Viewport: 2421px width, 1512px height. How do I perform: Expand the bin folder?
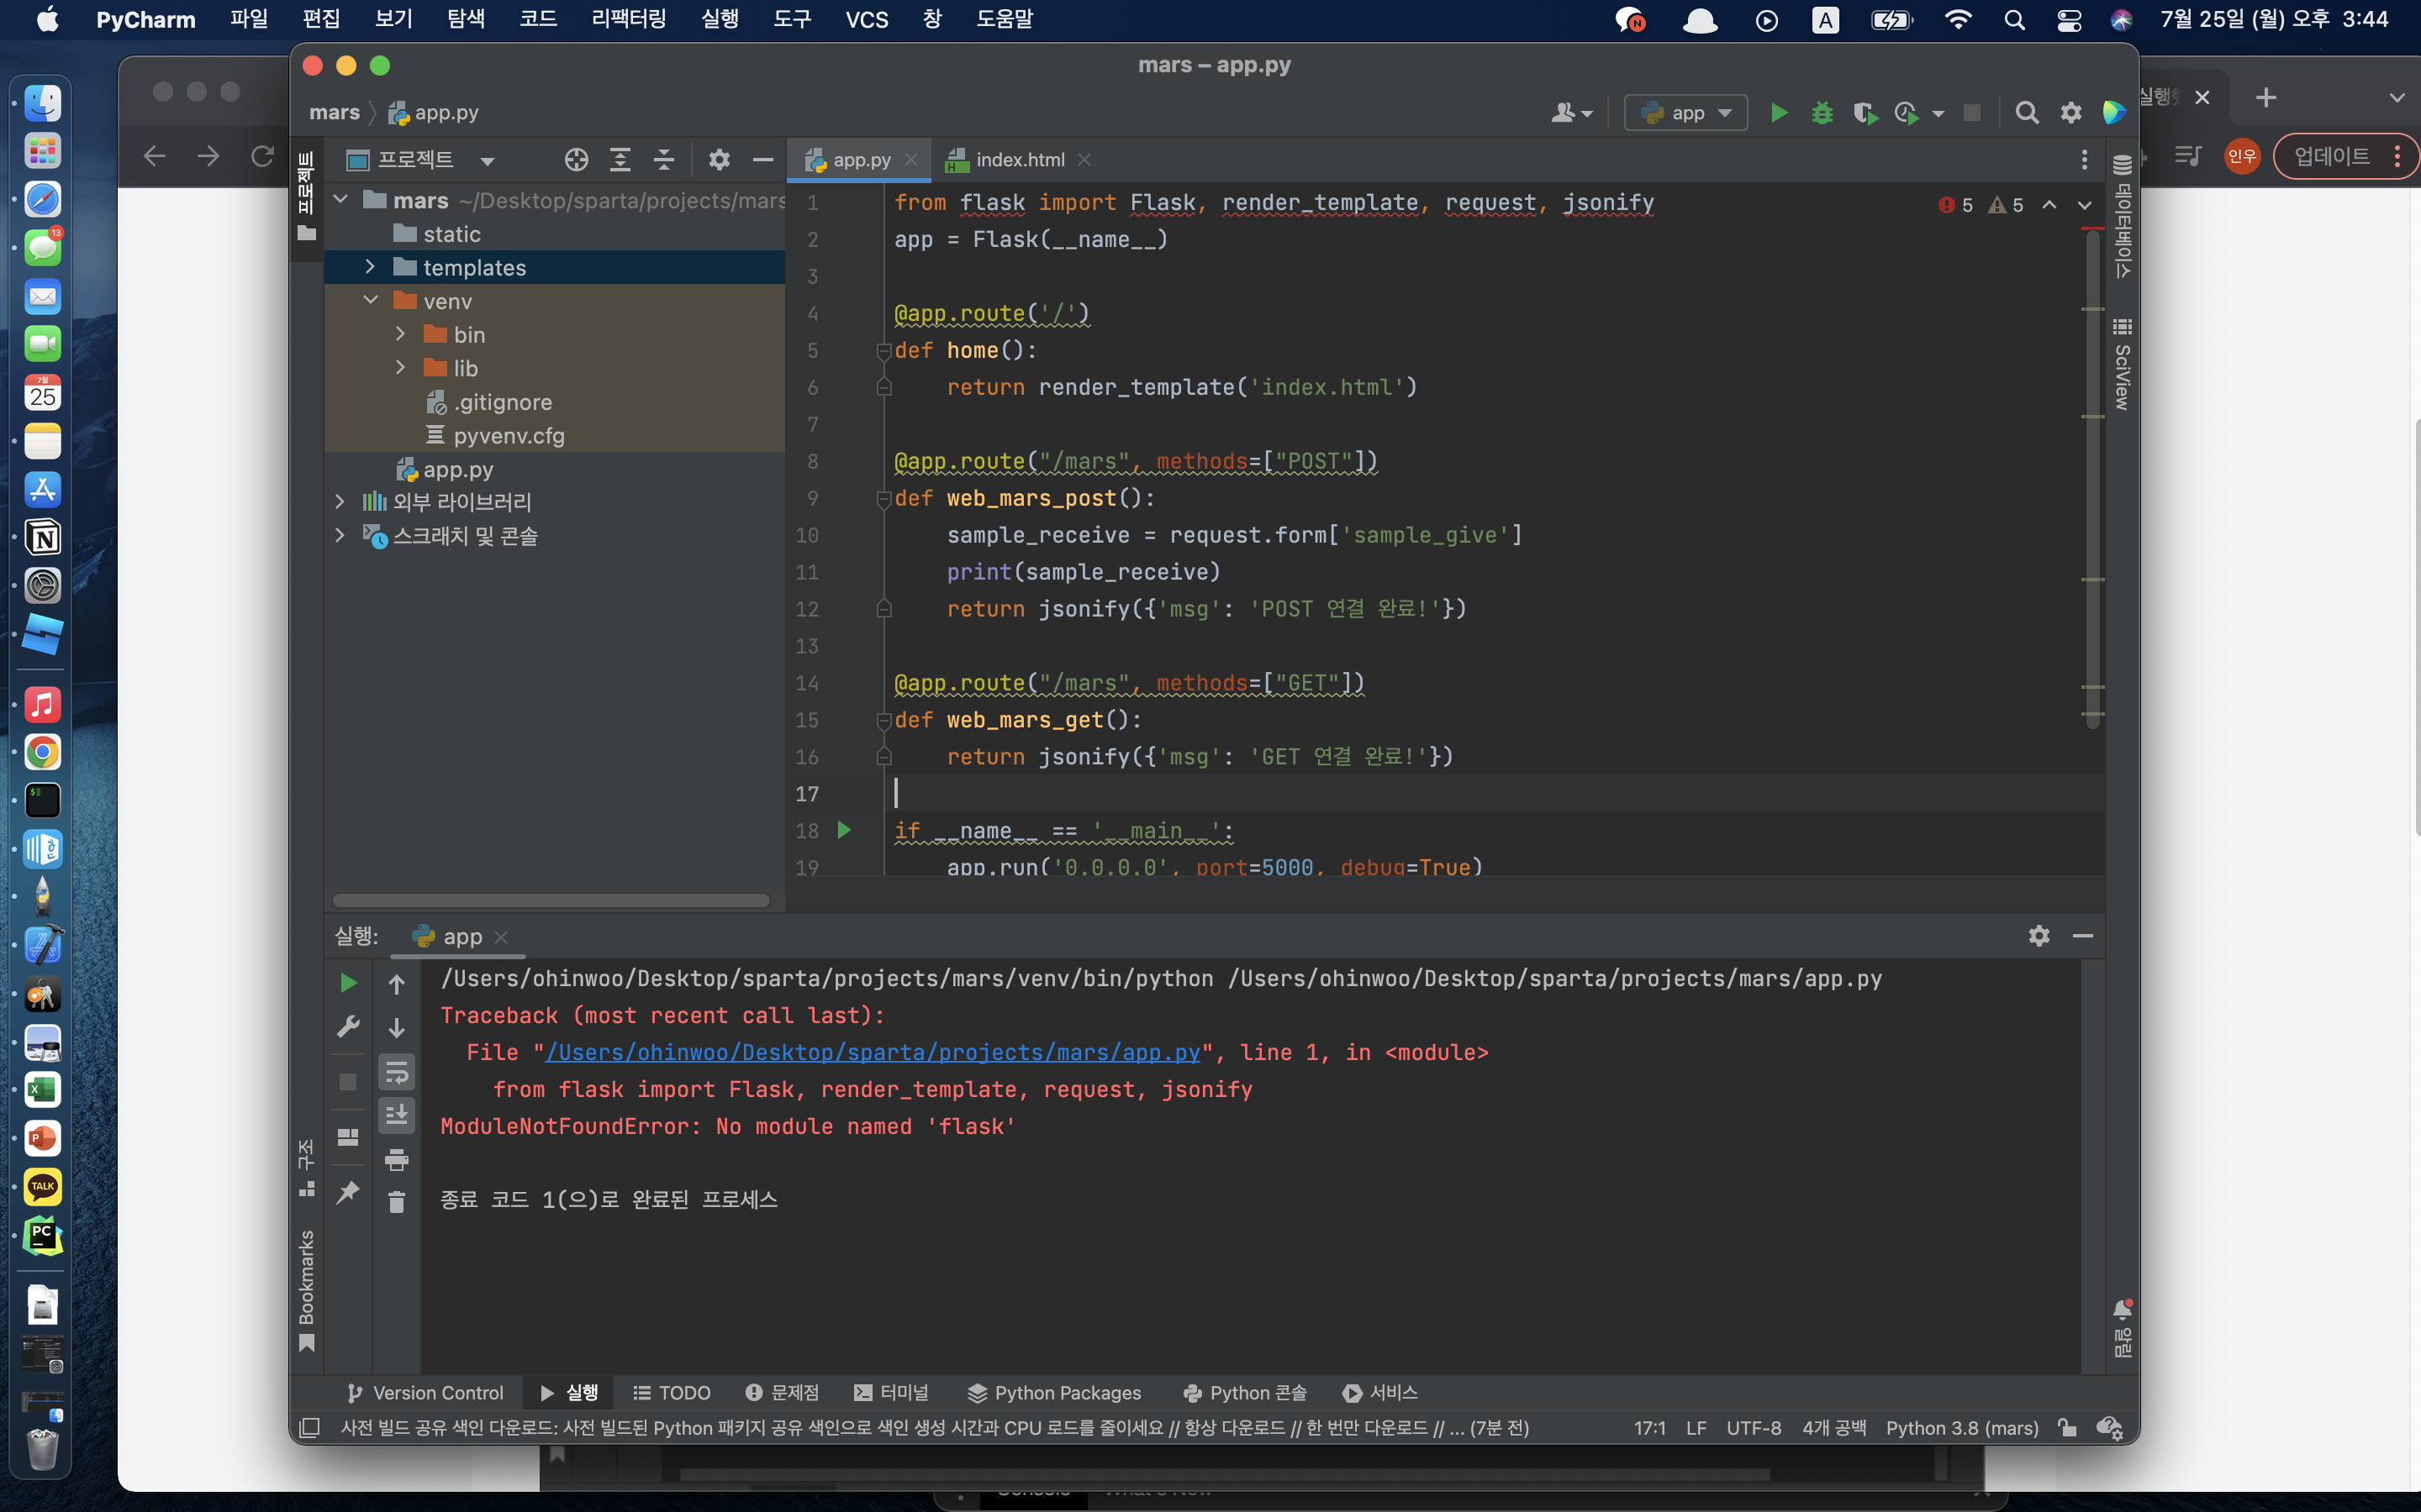coord(400,334)
